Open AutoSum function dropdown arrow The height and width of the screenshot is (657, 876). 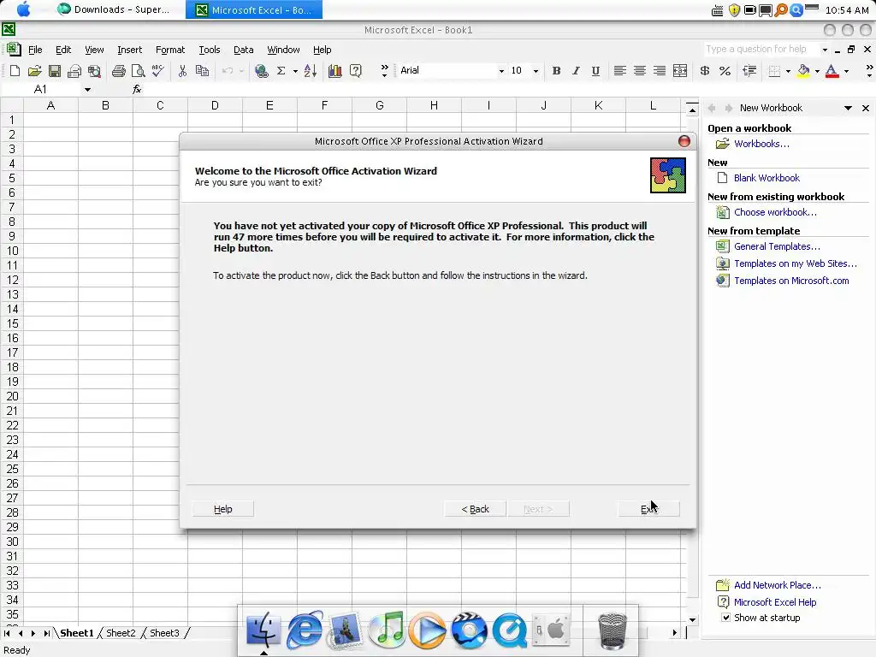(295, 71)
